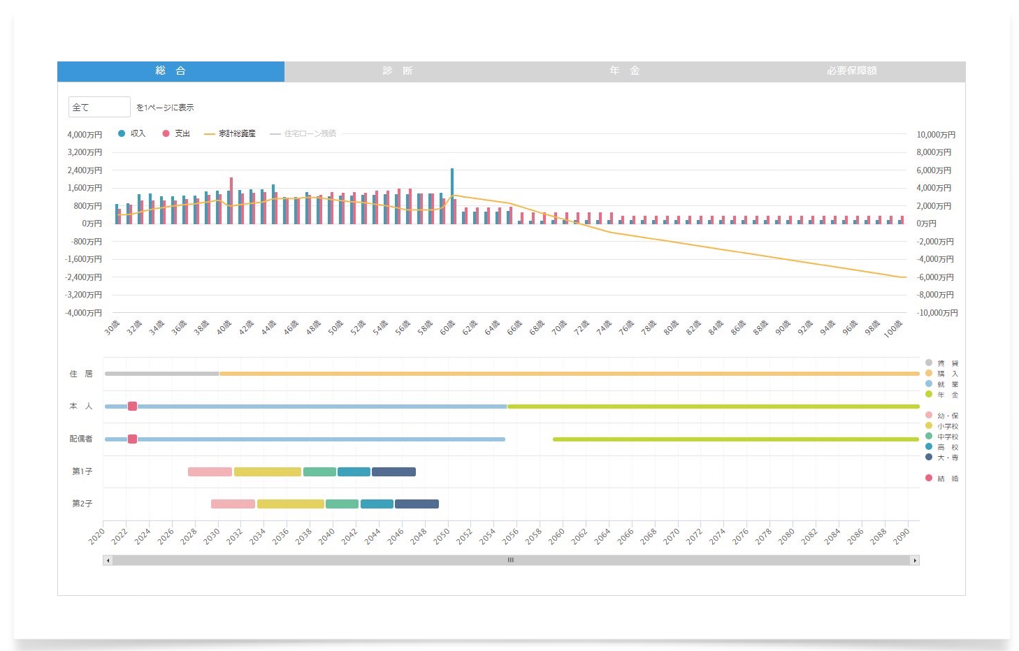Click the 本人 marriage marker on the timeline
This screenshot has height=651, width=1019.
coord(132,407)
